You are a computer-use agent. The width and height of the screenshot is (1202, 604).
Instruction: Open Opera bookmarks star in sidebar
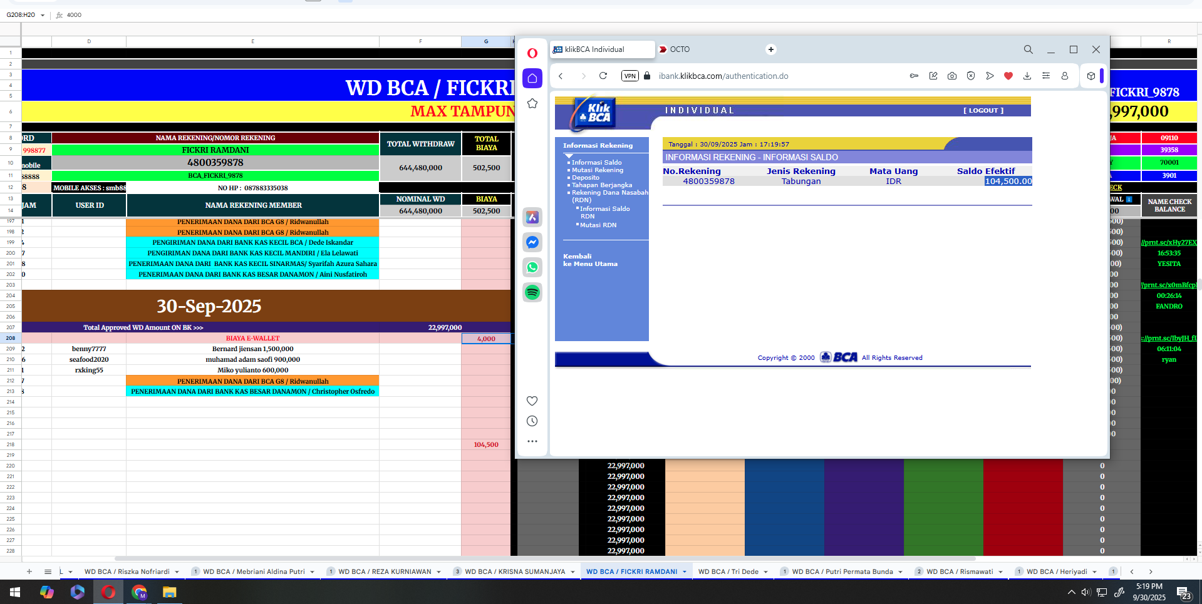pos(532,103)
